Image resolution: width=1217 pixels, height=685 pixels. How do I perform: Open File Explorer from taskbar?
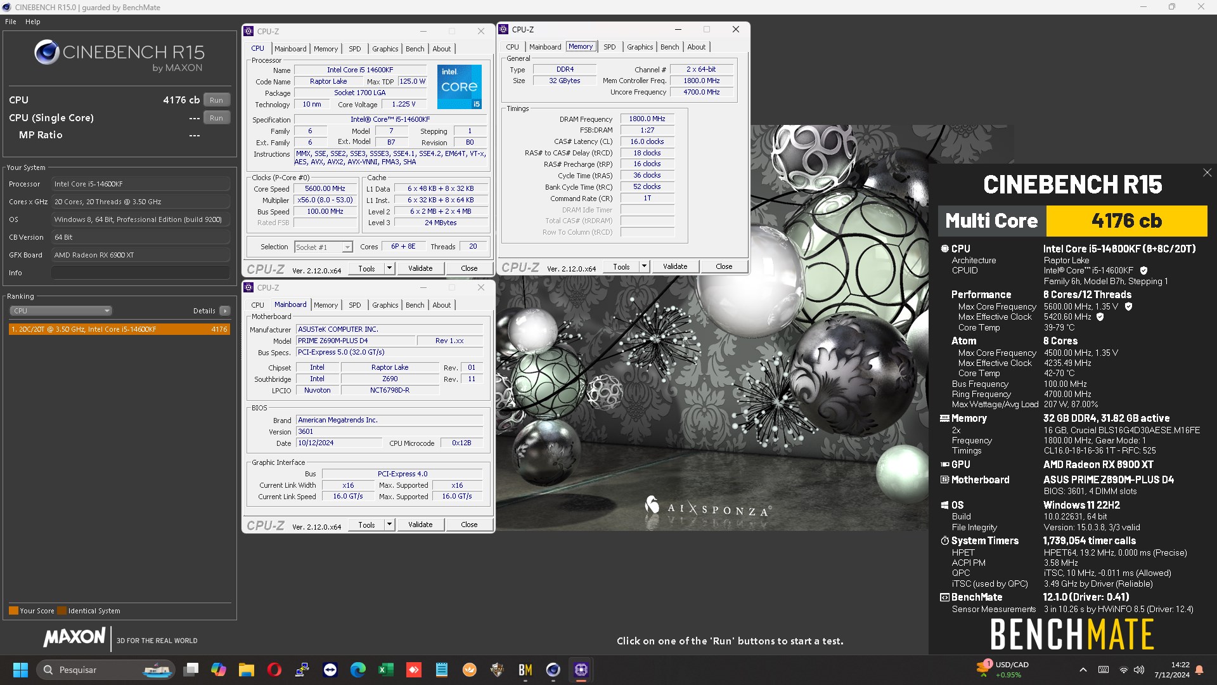click(x=247, y=670)
